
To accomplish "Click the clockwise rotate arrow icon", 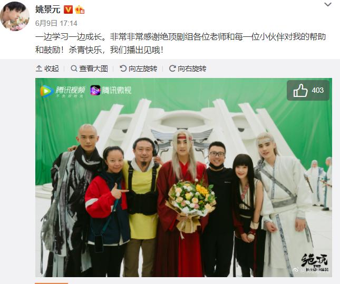I will coord(172,68).
